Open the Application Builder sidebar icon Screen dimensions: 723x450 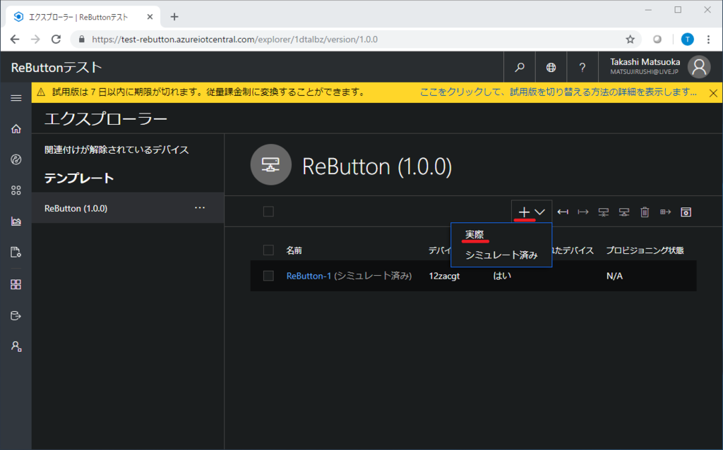pyautogui.click(x=16, y=284)
